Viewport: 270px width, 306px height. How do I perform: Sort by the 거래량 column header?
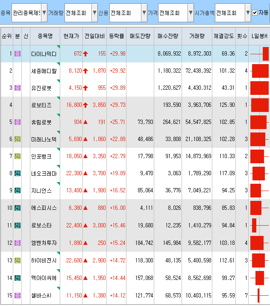pos(197,36)
